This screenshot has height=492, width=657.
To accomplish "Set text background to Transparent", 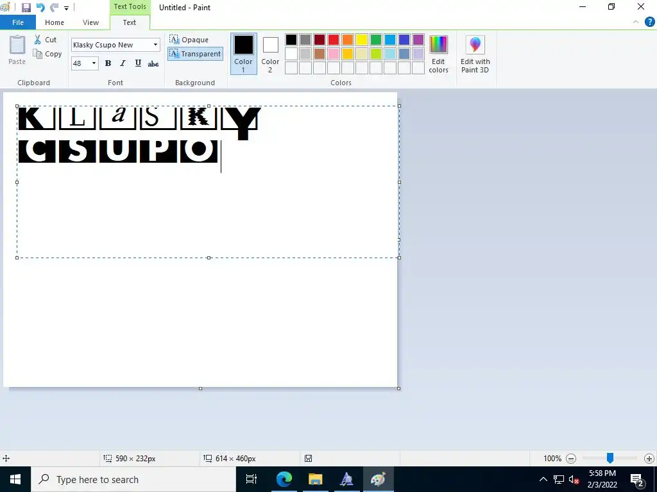I will click(195, 54).
